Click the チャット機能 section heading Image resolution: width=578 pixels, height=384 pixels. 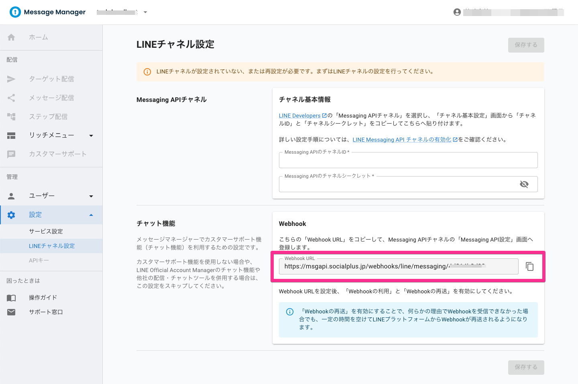(156, 223)
